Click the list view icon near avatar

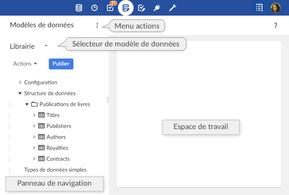[259, 7]
